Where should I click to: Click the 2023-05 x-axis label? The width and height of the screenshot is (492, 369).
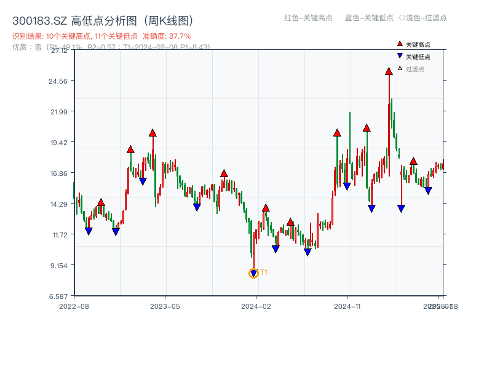point(165,306)
